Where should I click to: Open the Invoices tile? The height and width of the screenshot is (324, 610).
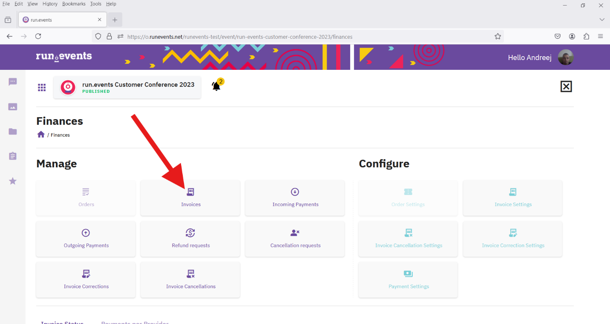click(190, 198)
